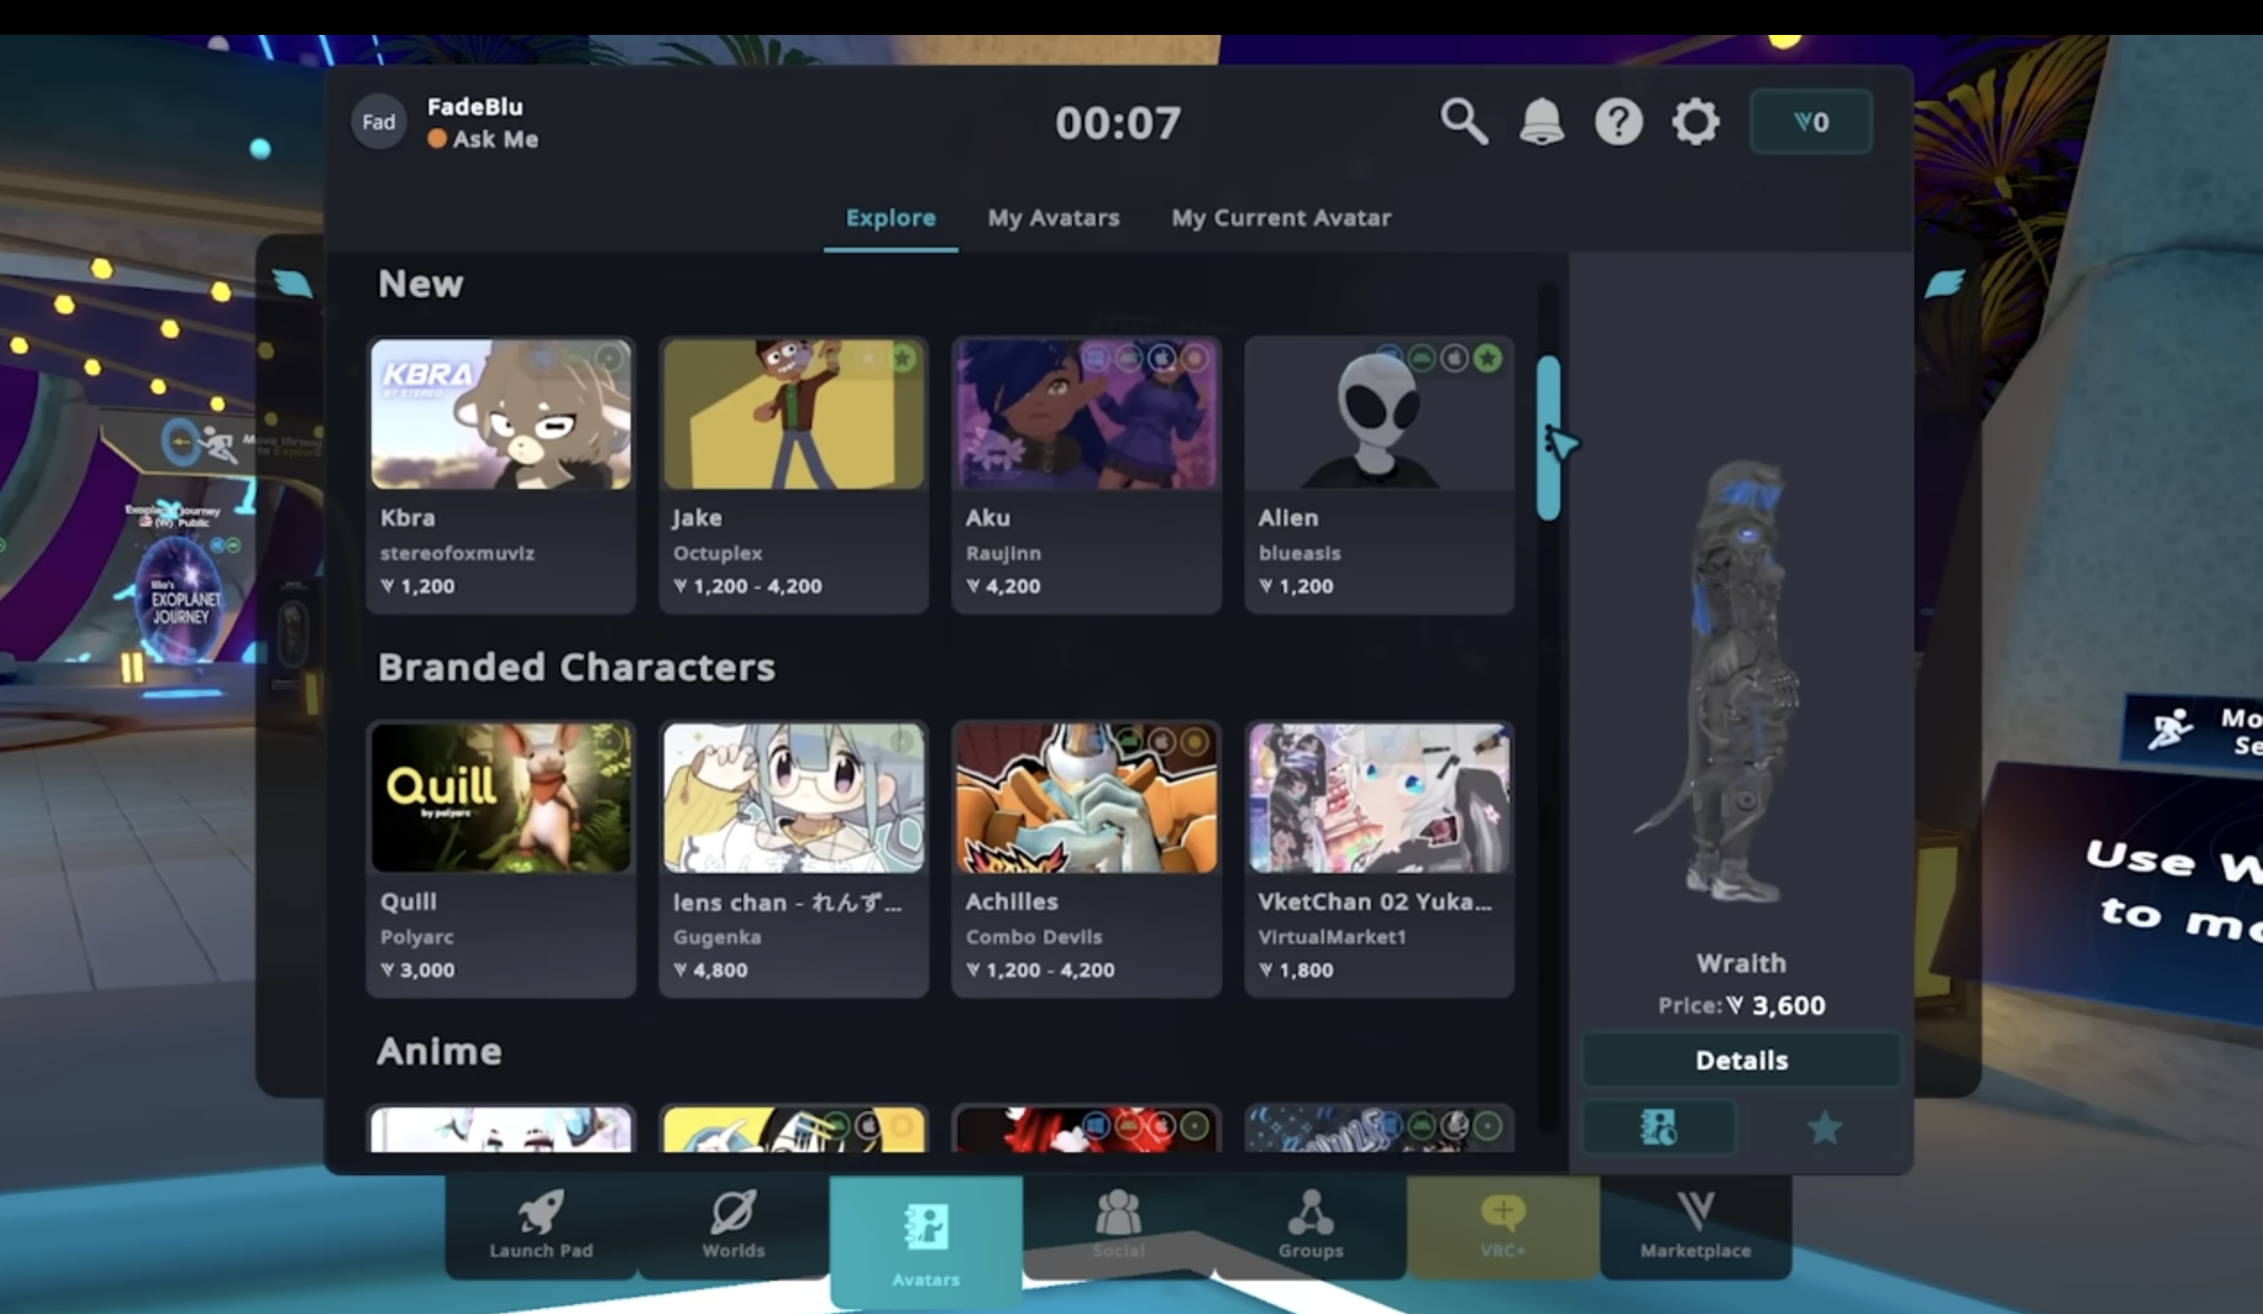Open the settings gear

(x=1695, y=122)
